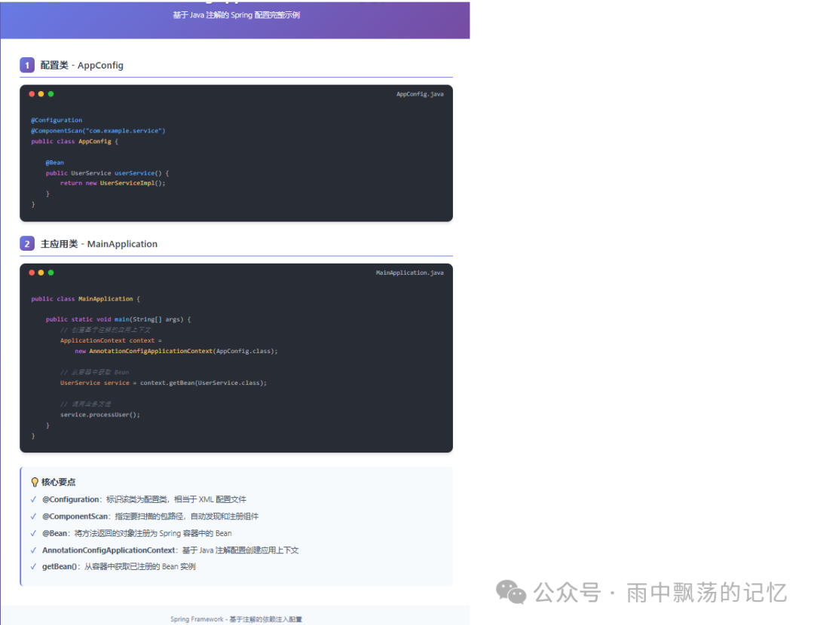
Task: Select the AppConfig.java filename tab
Action: tap(420, 93)
